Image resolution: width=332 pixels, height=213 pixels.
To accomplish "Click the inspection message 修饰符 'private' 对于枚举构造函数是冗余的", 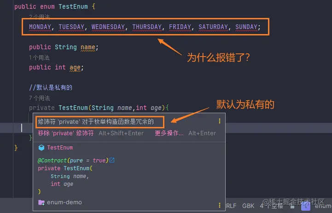I will 96,122.
